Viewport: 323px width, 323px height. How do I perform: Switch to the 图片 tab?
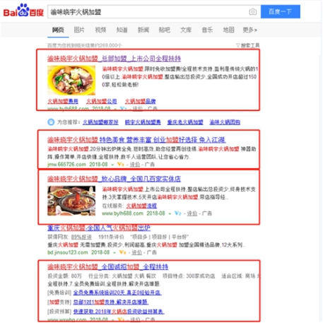coord(79,30)
